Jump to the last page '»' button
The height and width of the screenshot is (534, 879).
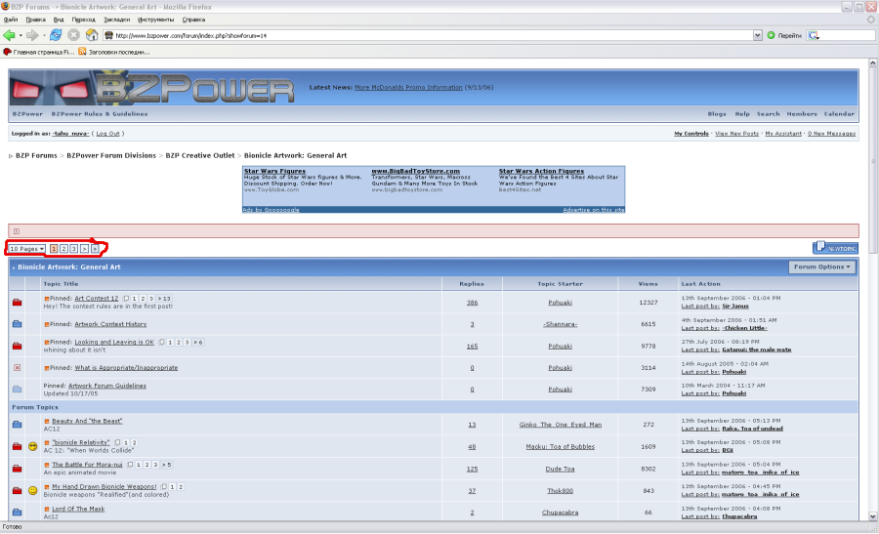click(95, 249)
